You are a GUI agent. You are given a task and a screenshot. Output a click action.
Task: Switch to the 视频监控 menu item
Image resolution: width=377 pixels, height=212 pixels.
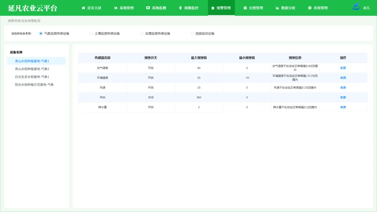point(189,8)
